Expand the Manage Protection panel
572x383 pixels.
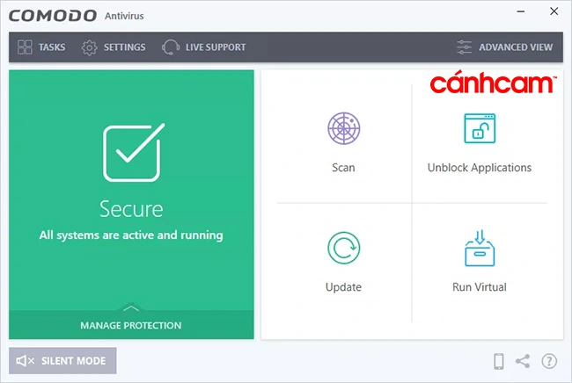(x=131, y=325)
